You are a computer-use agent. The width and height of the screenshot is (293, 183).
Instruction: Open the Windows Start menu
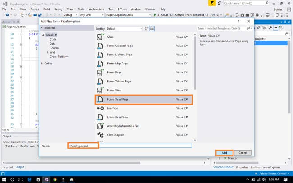4,180
